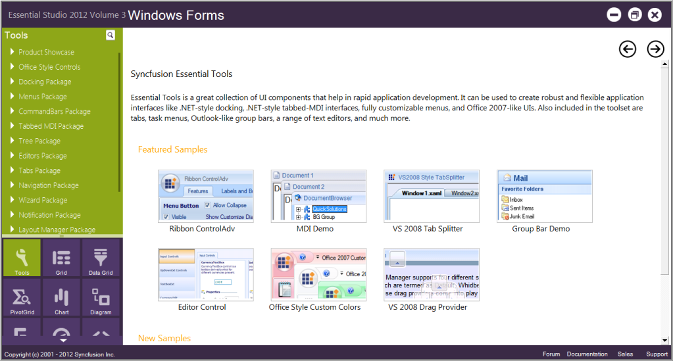Expand the Product Showcase tree item
The height and width of the screenshot is (361, 673).
pos(12,52)
